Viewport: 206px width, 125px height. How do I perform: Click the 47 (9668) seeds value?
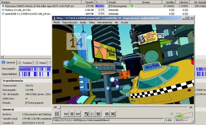(x=169, y=6)
